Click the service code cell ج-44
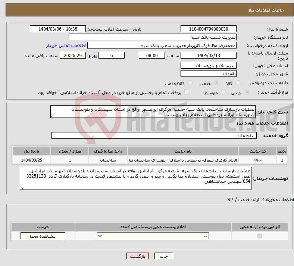 pos(257,160)
